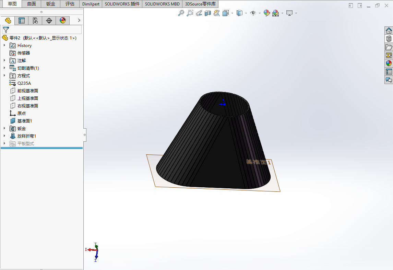Expand the 方程式 equations node
The height and width of the screenshot is (270, 393).
(x=4, y=75)
